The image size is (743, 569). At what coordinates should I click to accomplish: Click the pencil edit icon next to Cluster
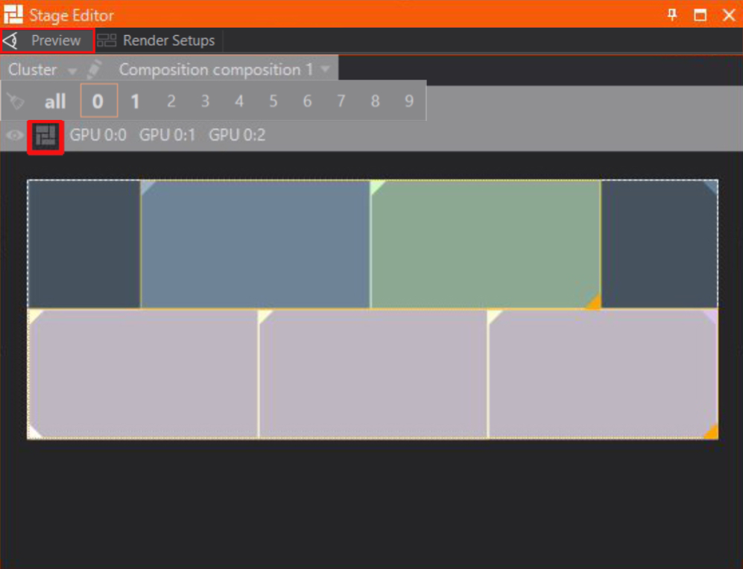[x=94, y=69]
